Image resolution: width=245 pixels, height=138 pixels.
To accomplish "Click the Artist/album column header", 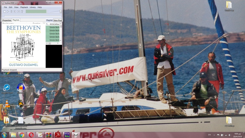I will (x=55, y=24).
